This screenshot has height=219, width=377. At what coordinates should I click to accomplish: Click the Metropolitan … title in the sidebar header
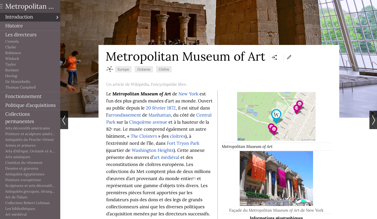tap(29, 7)
